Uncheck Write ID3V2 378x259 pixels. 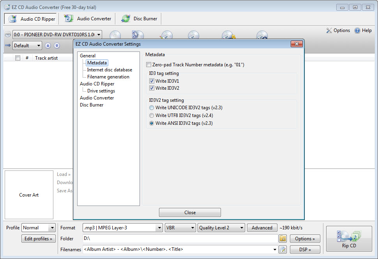tap(152, 88)
